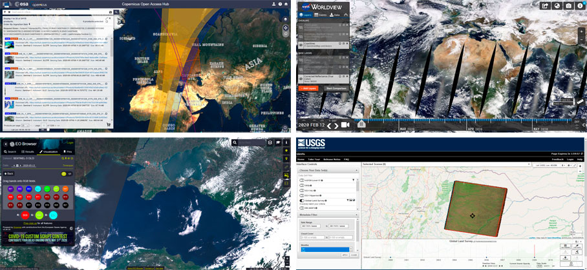The image size is (587, 270).
Task: Click Add Layers button in Worldview
Action: (x=308, y=88)
